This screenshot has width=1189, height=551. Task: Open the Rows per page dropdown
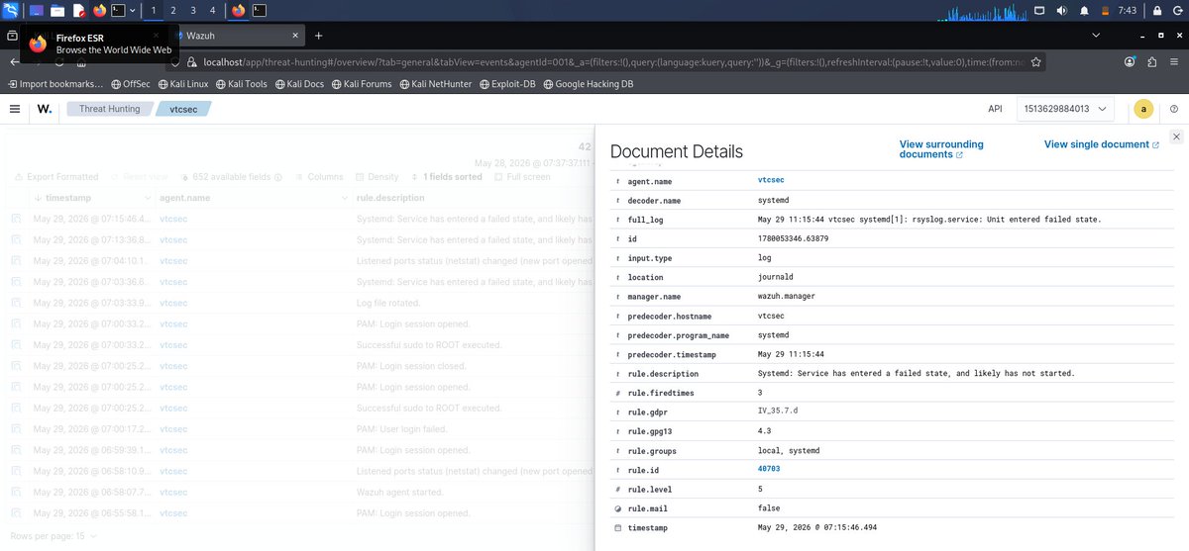click(x=52, y=535)
